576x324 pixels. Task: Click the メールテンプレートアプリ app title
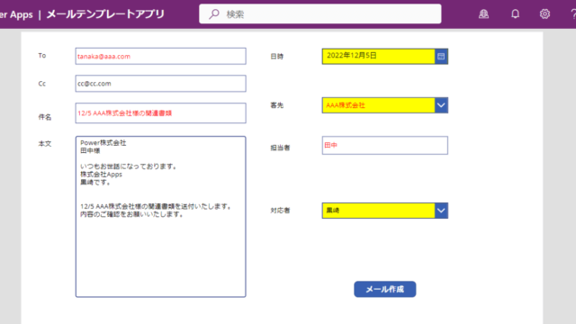pyautogui.click(x=105, y=14)
